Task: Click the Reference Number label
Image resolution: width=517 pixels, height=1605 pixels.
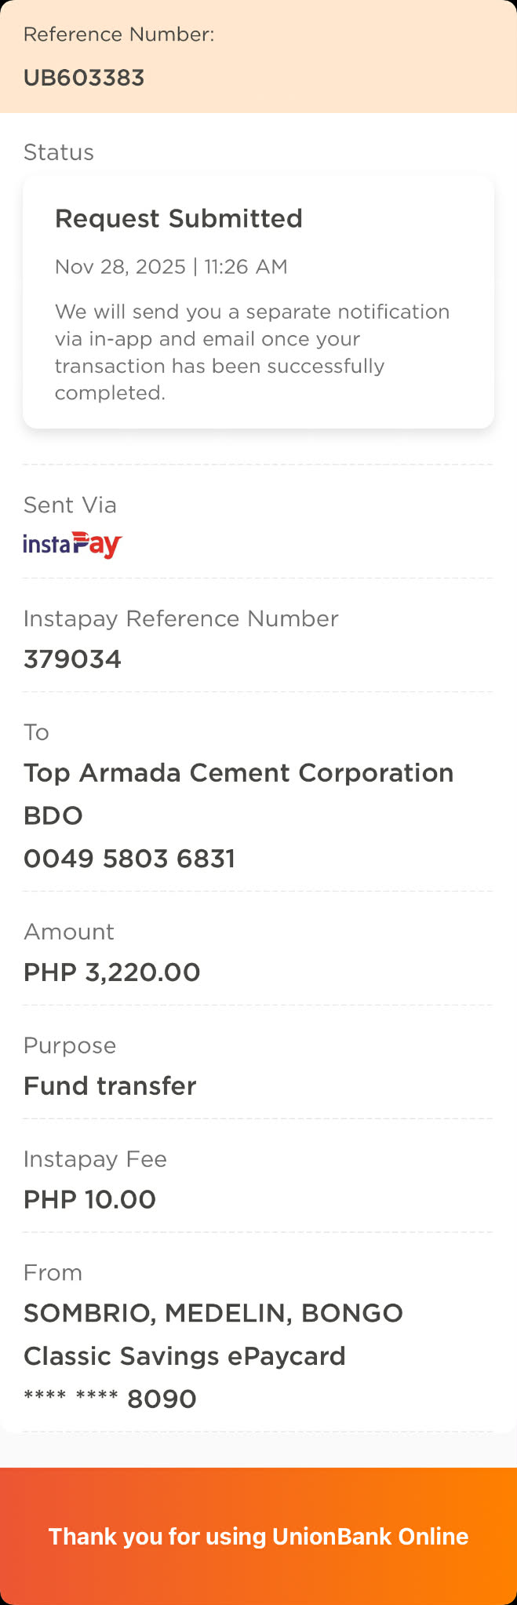Action: tap(118, 35)
